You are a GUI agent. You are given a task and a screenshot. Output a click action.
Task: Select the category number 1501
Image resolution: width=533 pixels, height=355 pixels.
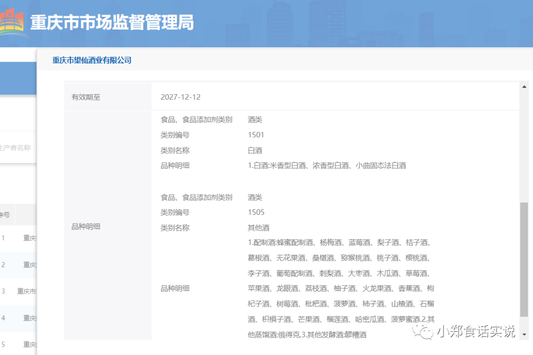point(256,135)
